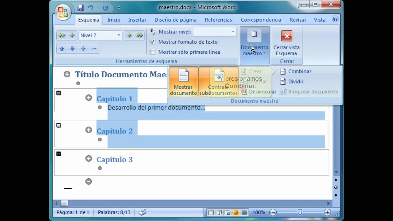Click the horizontal scrollbar thumb

coord(64,203)
